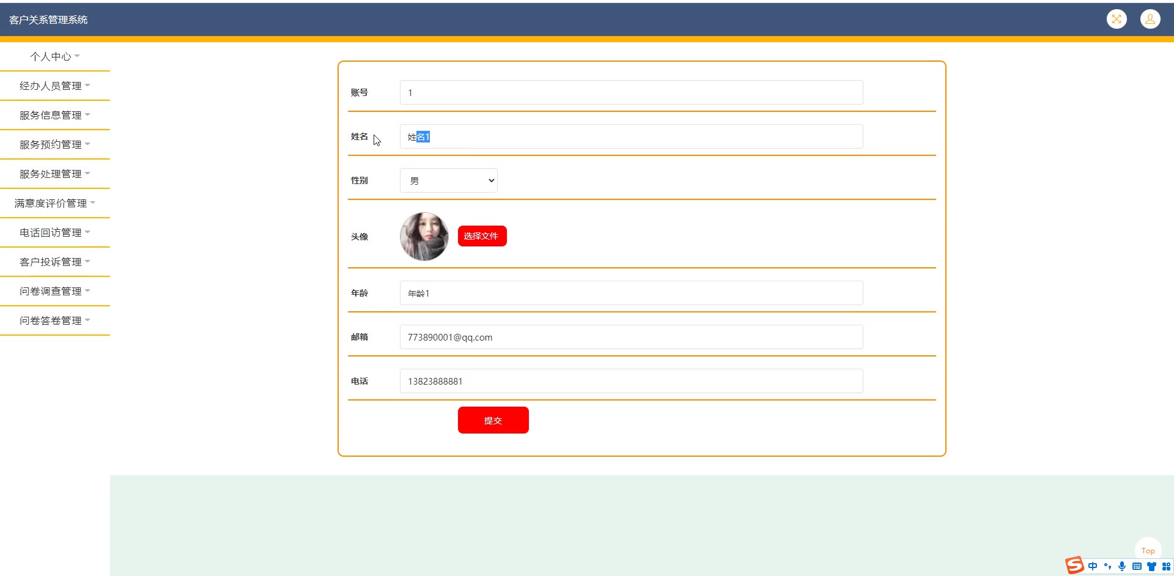Image resolution: width=1174 pixels, height=576 pixels.
Task: Open the 问卷答卷管理 menu
Action: (x=55, y=320)
